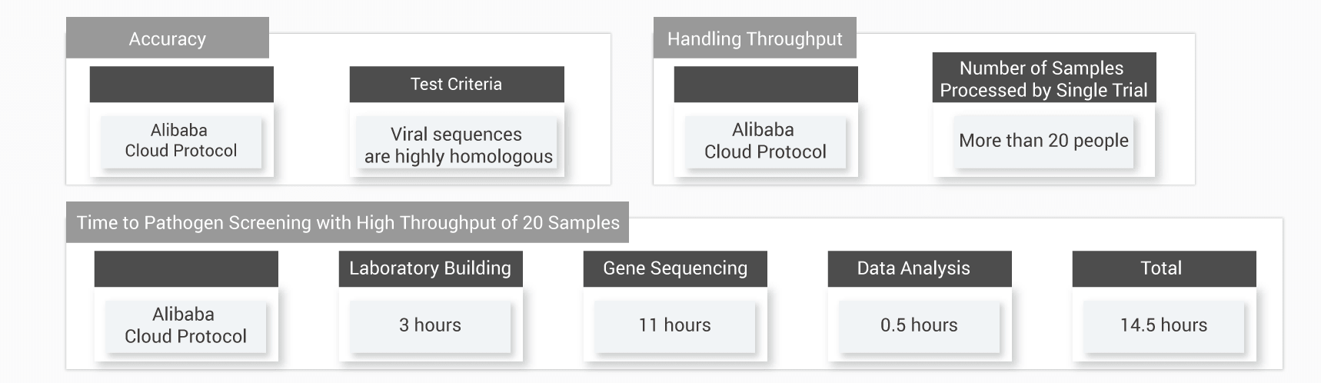
Task: Click the Laboratory Building column header
Action: (430, 268)
